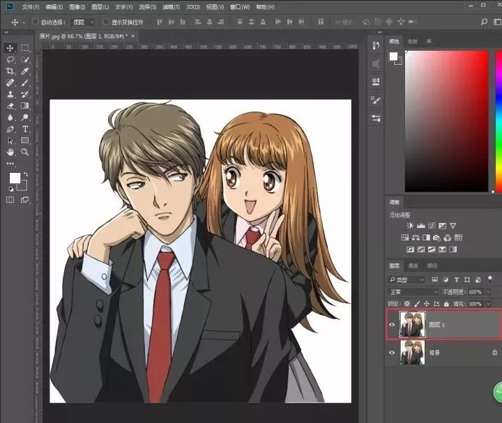This screenshot has width=502, height=423.
Task: Pick the Eyedropper tool
Action: pos(25,71)
